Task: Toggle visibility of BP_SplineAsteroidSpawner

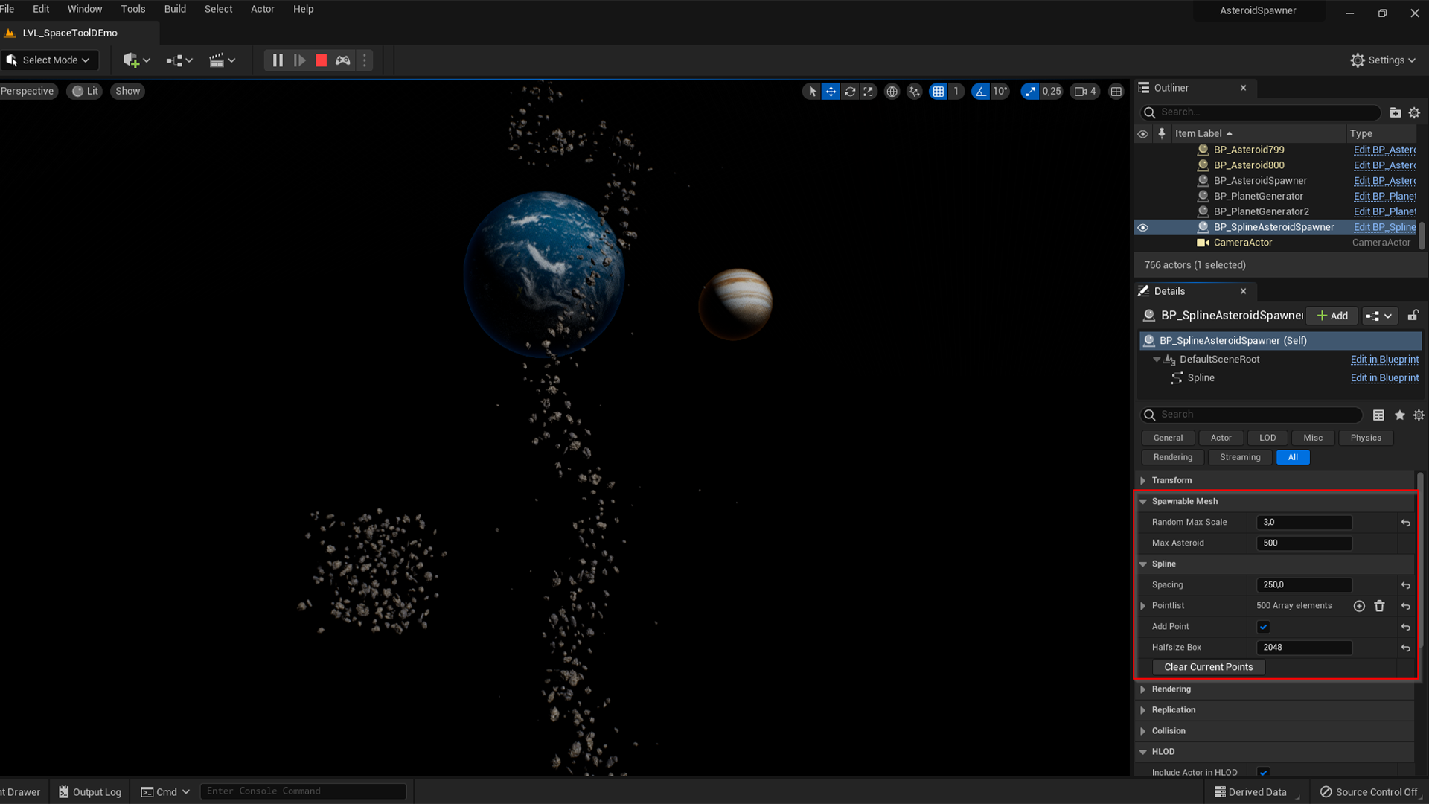Action: coord(1143,227)
